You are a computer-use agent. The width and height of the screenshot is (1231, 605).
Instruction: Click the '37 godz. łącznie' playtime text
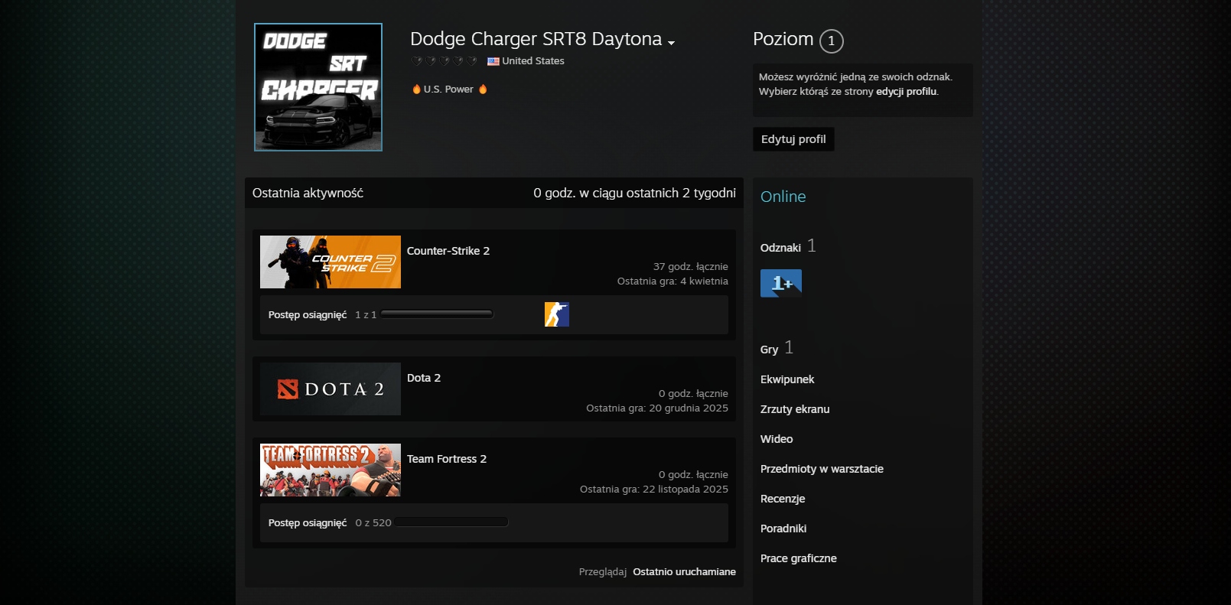pyautogui.click(x=691, y=267)
